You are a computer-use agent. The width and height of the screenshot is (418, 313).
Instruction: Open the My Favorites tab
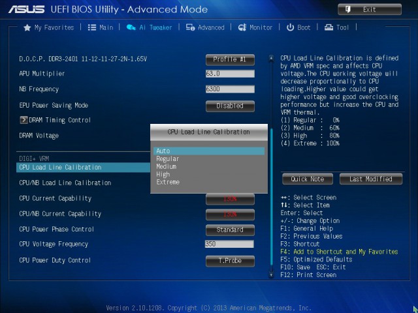point(48,27)
